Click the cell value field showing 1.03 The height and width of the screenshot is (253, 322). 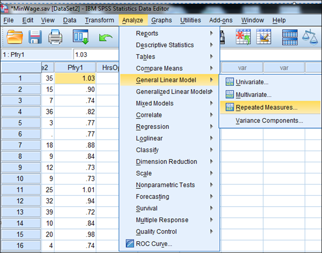coord(96,54)
